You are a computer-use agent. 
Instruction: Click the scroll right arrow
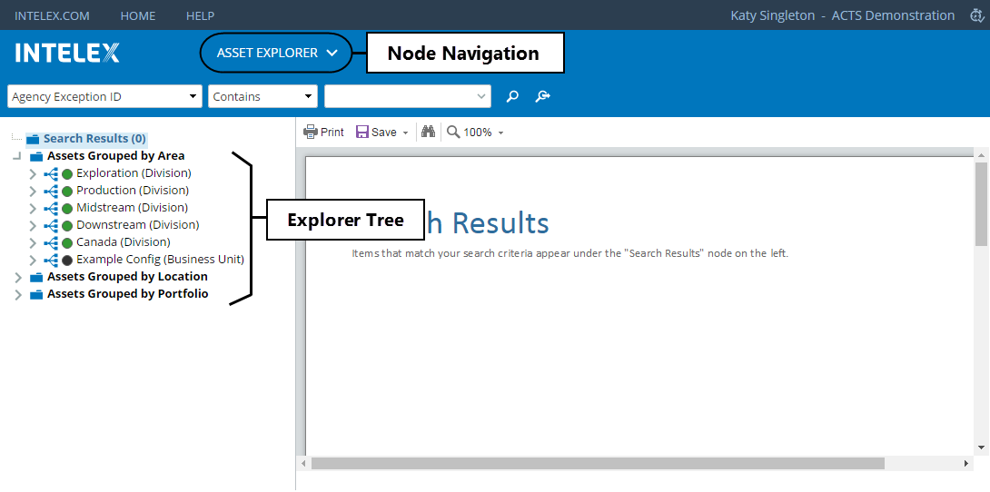click(x=966, y=464)
